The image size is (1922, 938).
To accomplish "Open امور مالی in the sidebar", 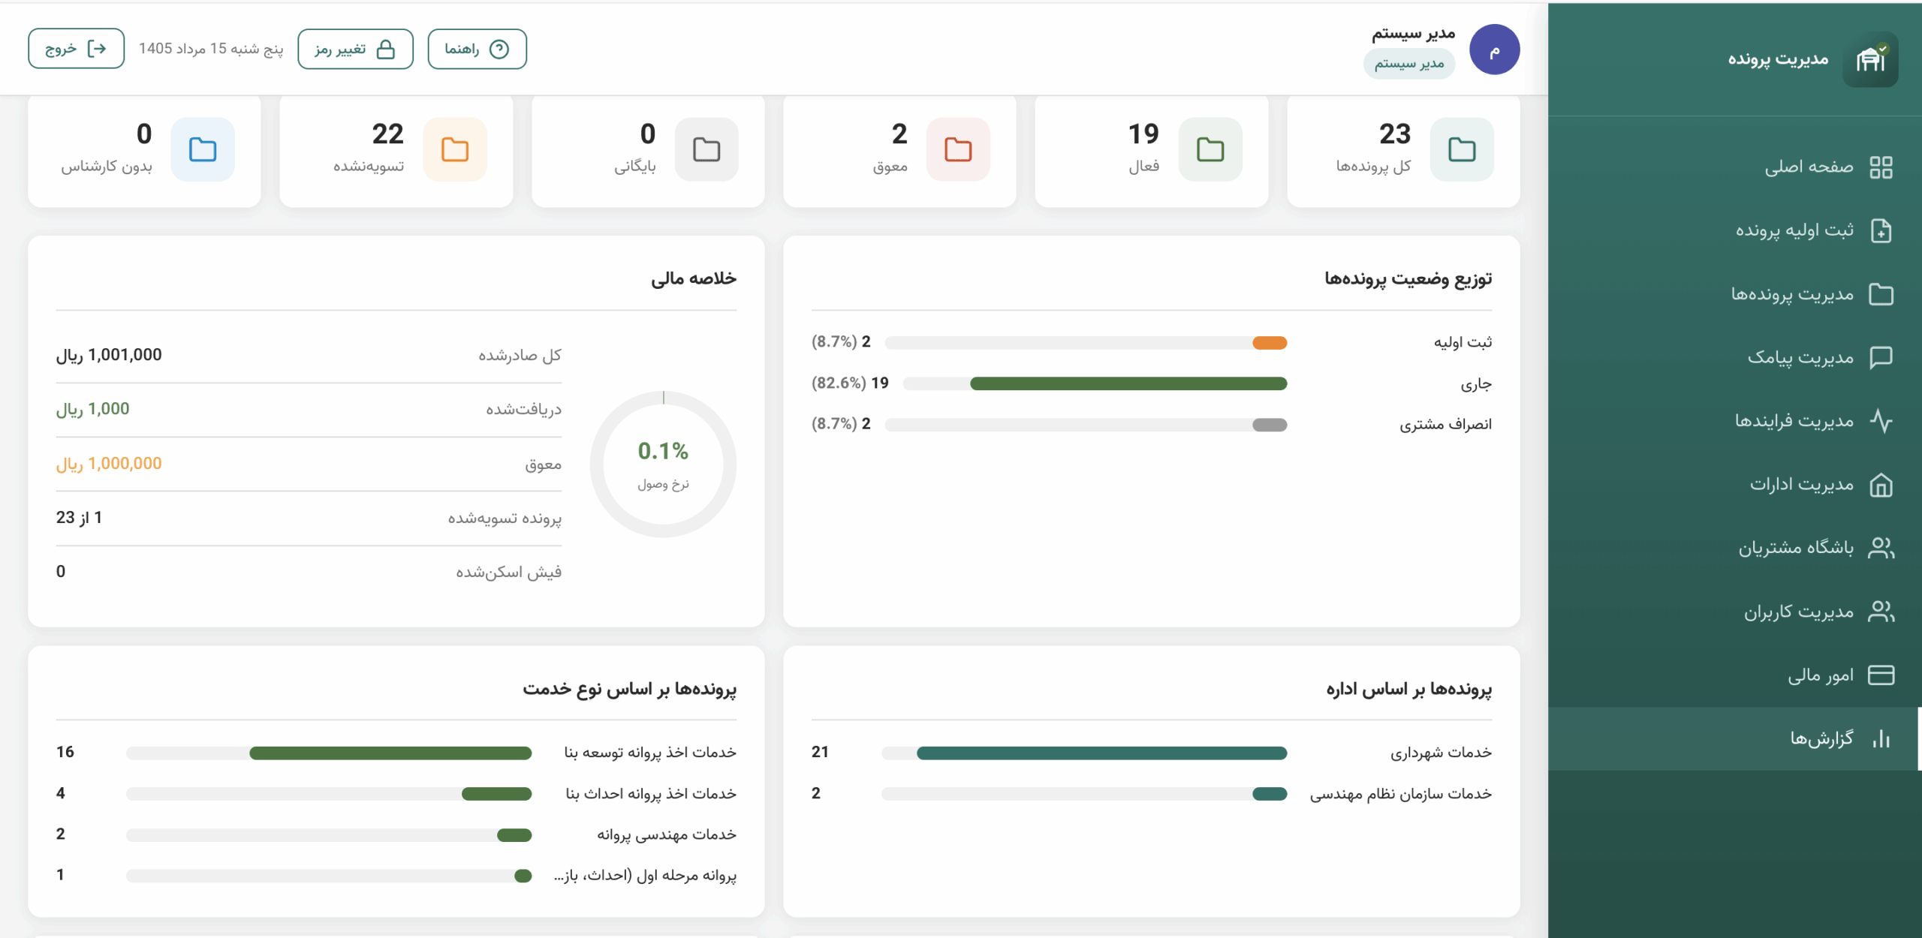I will 1734,675.
